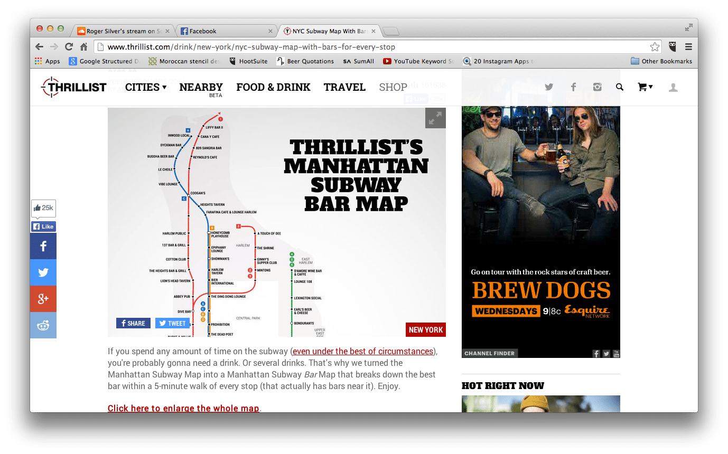This screenshot has height=454, width=728.
Task: Close the Roger Silver's stream tab
Action: click(167, 31)
